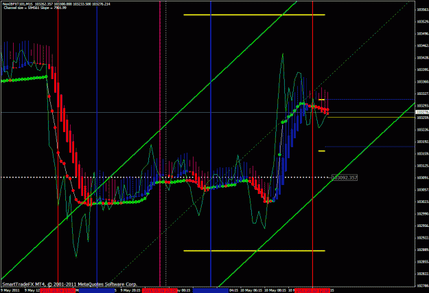
Task: Select the lower blue dotted horizontal line
Action: coord(370,146)
